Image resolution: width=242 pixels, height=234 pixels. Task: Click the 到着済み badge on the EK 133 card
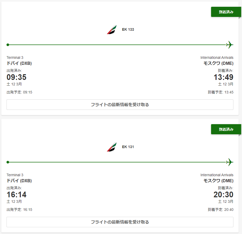coord(226,12)
